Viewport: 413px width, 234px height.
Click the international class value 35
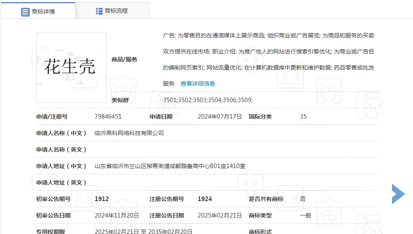point(303,117)
